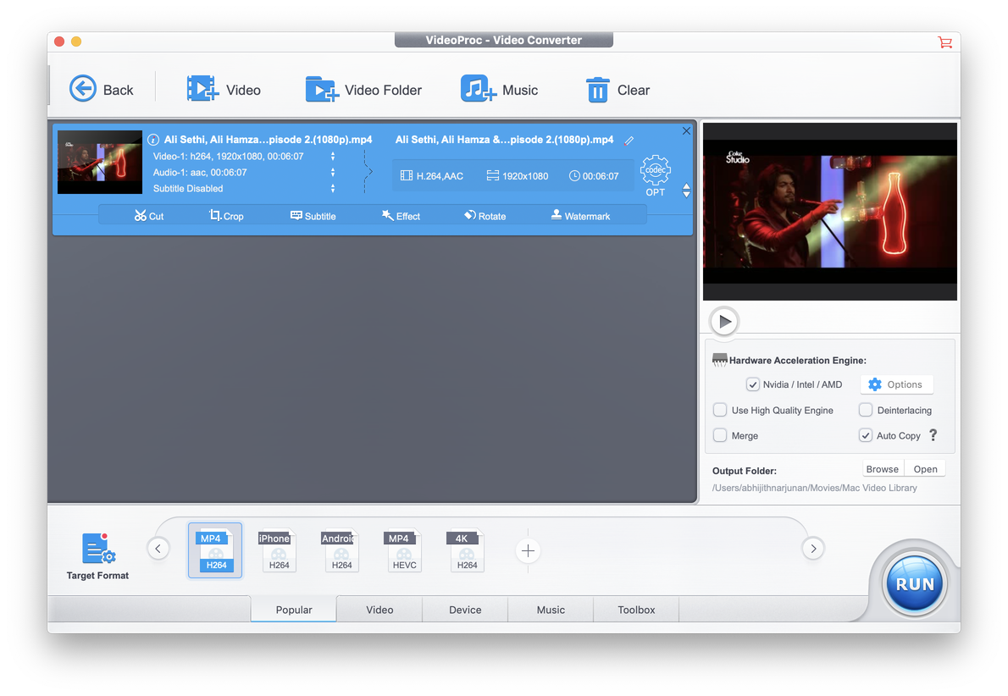Click the pencil icon to rename output

coord(629,140)
